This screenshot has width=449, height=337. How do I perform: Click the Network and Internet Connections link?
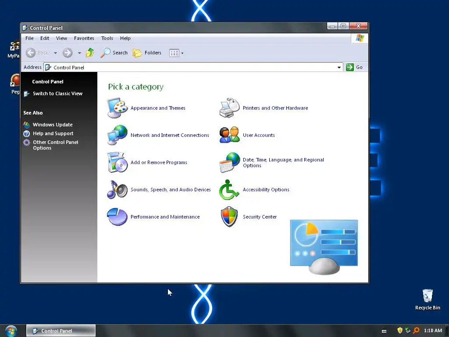(x=170, y=135)
